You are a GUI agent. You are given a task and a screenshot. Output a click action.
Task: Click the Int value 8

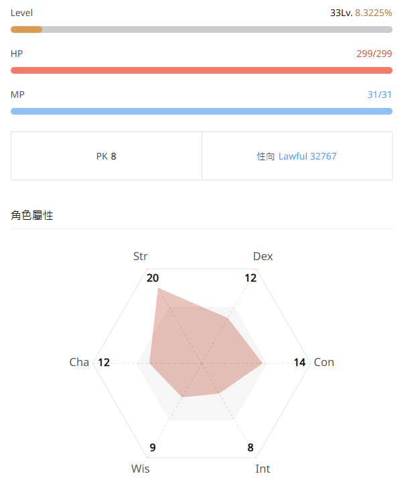tap(251, 448)
